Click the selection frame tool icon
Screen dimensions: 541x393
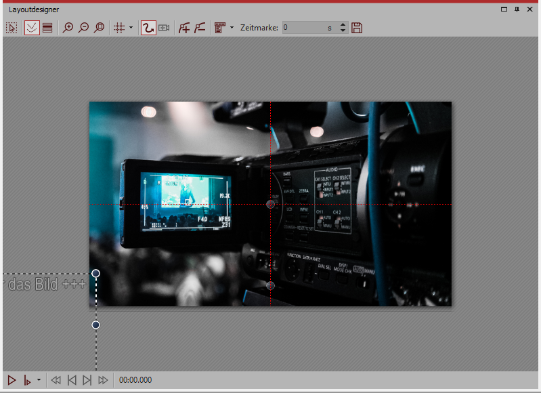[x=12, y=28]
